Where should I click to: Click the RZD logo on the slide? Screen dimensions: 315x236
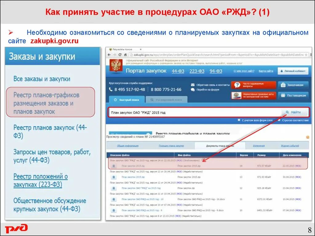click(x=17, y=229)
